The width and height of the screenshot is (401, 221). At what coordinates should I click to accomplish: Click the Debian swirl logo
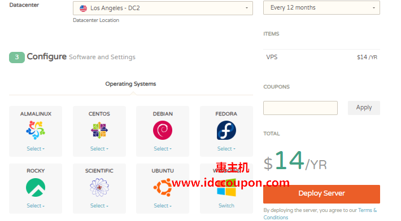[163, 130]
